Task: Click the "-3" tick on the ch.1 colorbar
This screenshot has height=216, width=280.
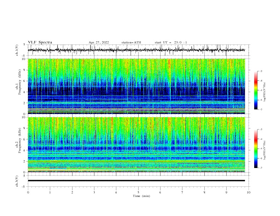Action: (x=261, y=71)
